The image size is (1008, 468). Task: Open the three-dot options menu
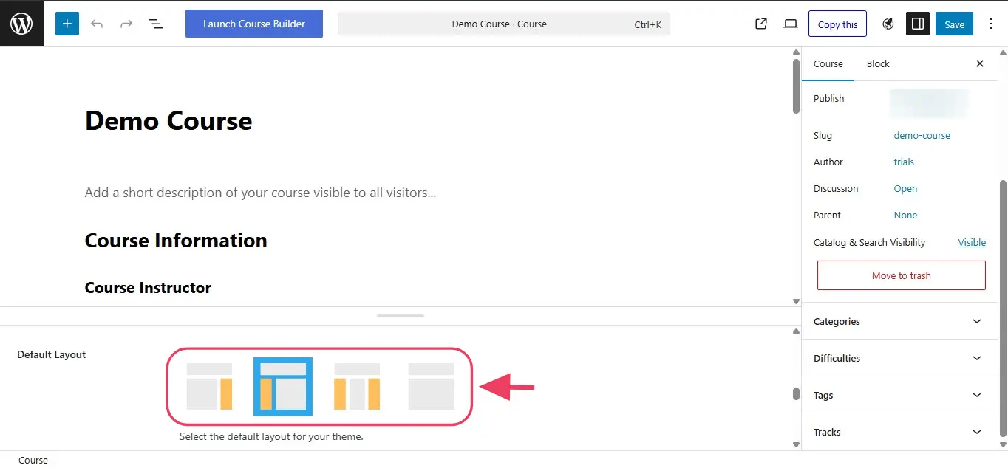click(991, 24)
